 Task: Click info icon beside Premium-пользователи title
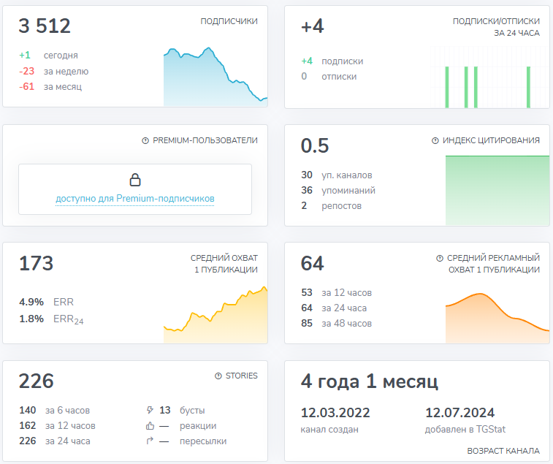145,140
